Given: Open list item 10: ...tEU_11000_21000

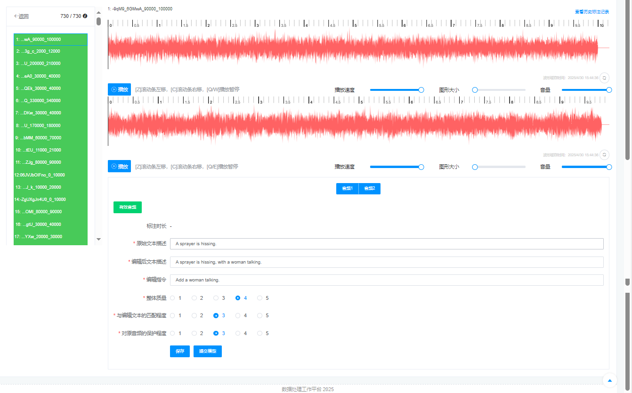Looking at the screenshot, I should click(x=50, y=150).
